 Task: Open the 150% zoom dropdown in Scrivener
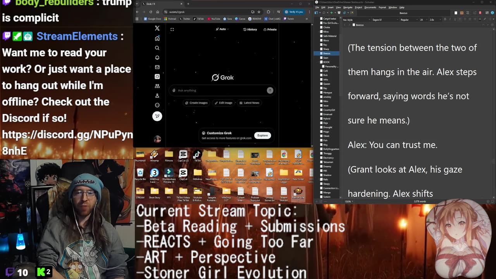[349, 201]
